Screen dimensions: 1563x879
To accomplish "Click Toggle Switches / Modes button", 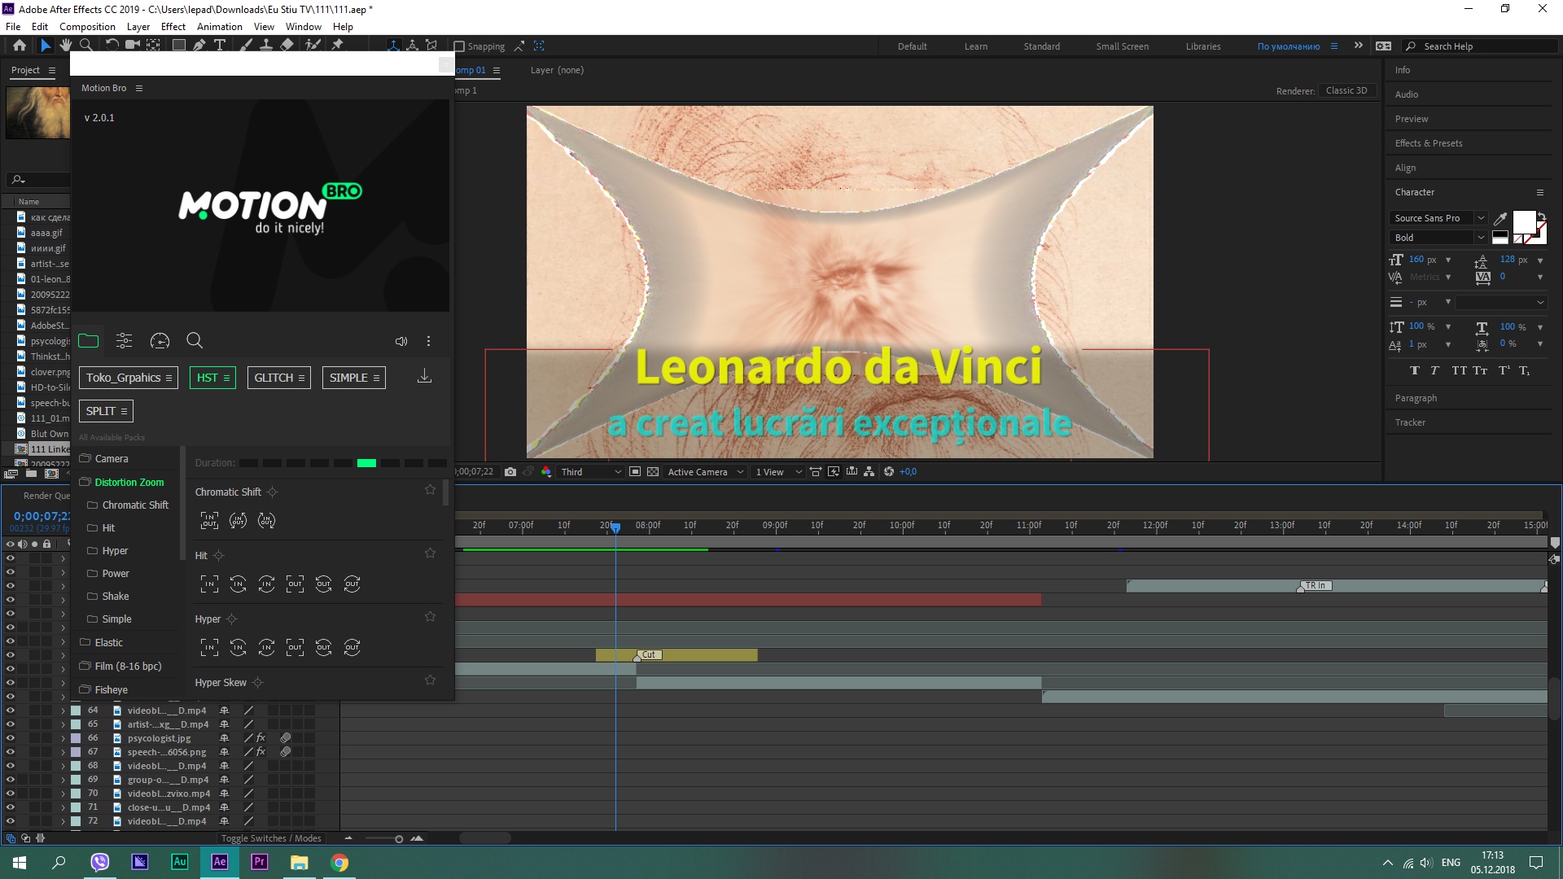I will click(271, 838).
